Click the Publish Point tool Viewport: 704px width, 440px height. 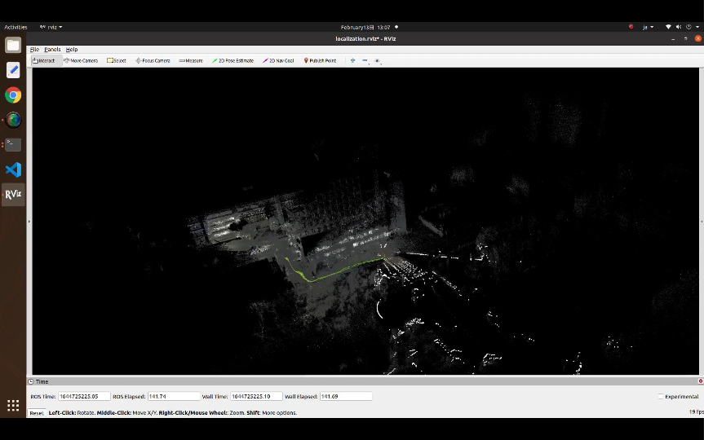(320, 60)
